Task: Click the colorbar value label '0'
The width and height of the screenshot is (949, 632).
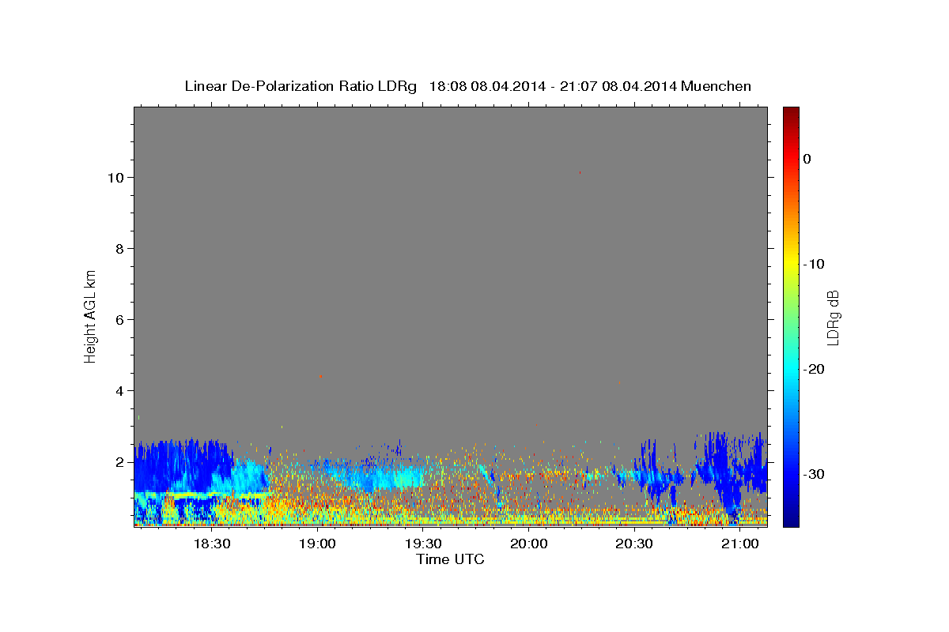Action: coord(807,159)
